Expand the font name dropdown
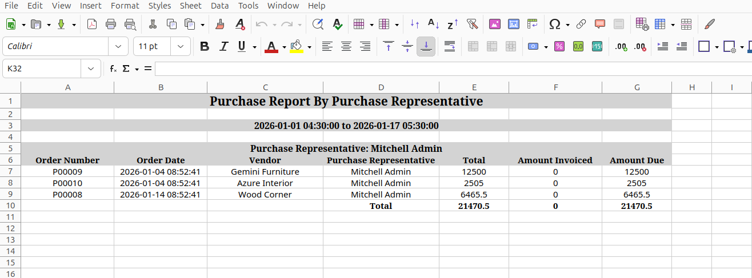This screenshot has height=278, width=752. pos(118,46)
